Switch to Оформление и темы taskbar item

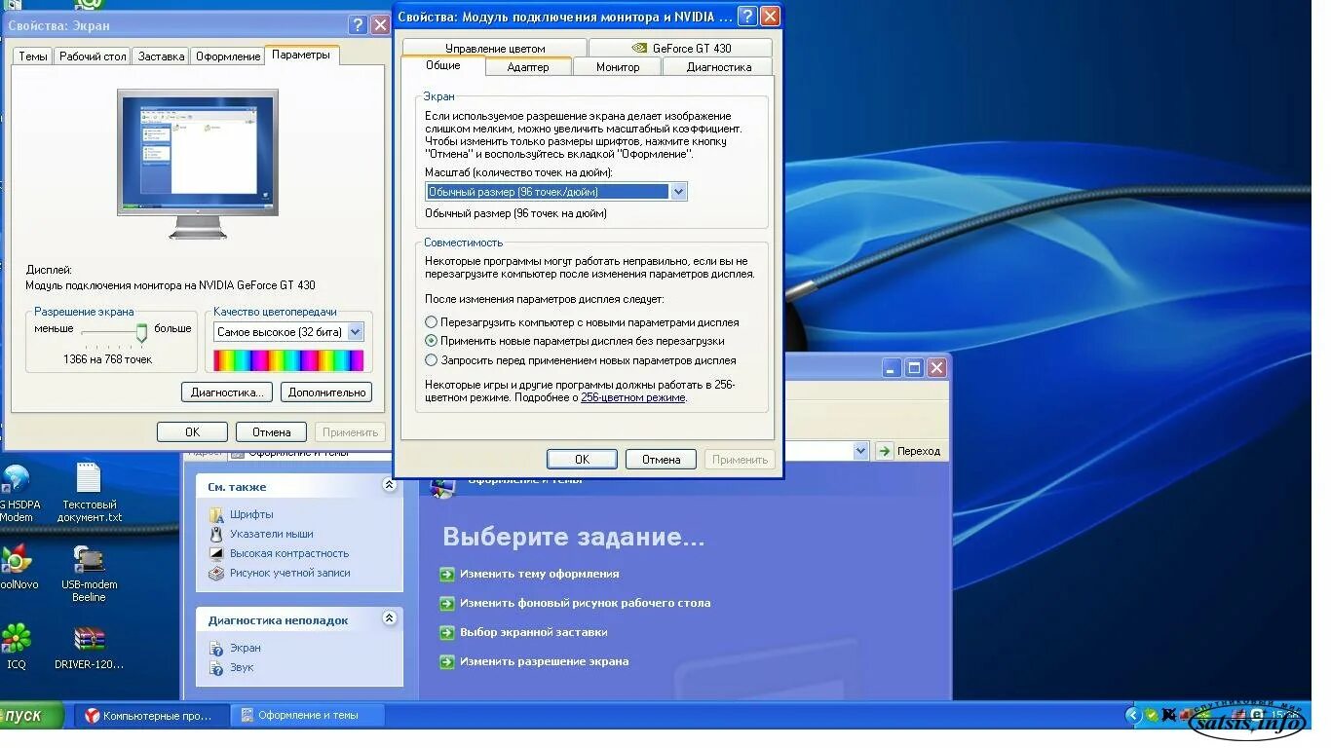[308, 715]
